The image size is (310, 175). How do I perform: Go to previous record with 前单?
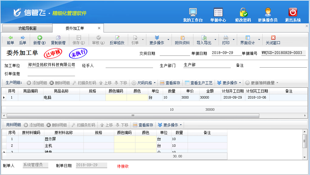(10, 40)
